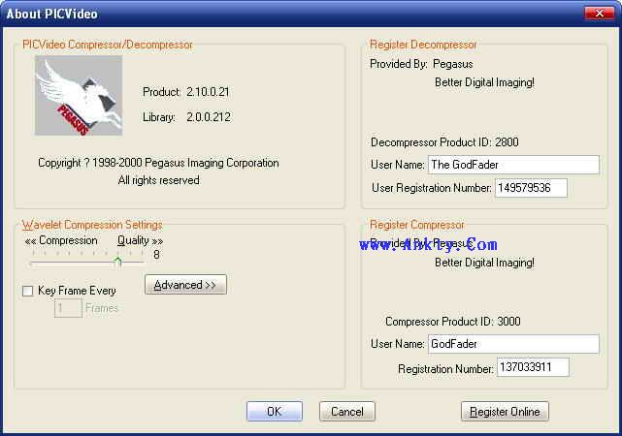This screenshot has width=622, height=436.
Task: Click the Compressor Product ID: 3000 text
Action: pyautogui.click(x=453, y=321)
